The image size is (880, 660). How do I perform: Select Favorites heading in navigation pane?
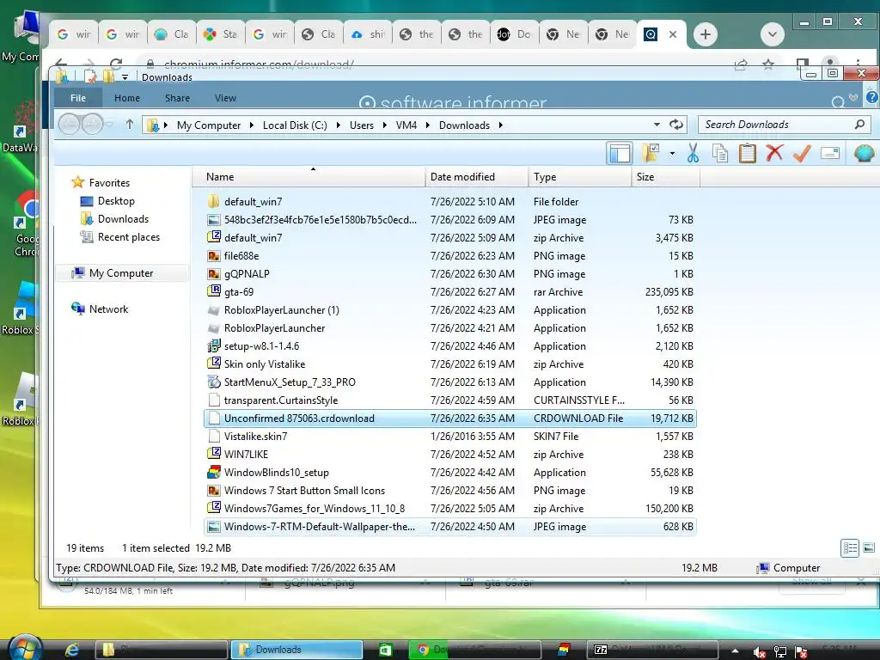(101, 182)
